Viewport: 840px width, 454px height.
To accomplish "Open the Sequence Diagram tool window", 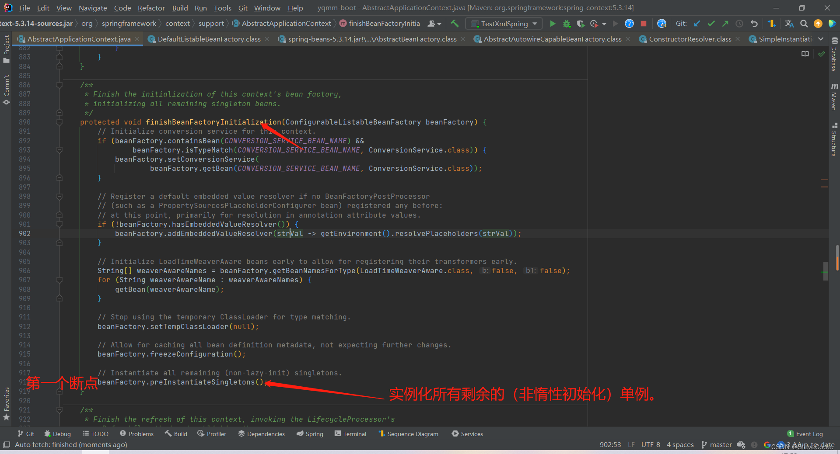I will coord(408,434).
